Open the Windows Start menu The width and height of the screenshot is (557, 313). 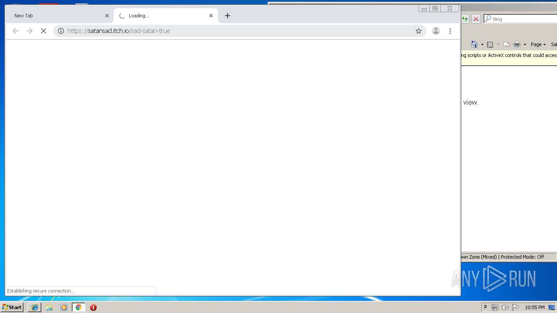click(x=12, y=307)
